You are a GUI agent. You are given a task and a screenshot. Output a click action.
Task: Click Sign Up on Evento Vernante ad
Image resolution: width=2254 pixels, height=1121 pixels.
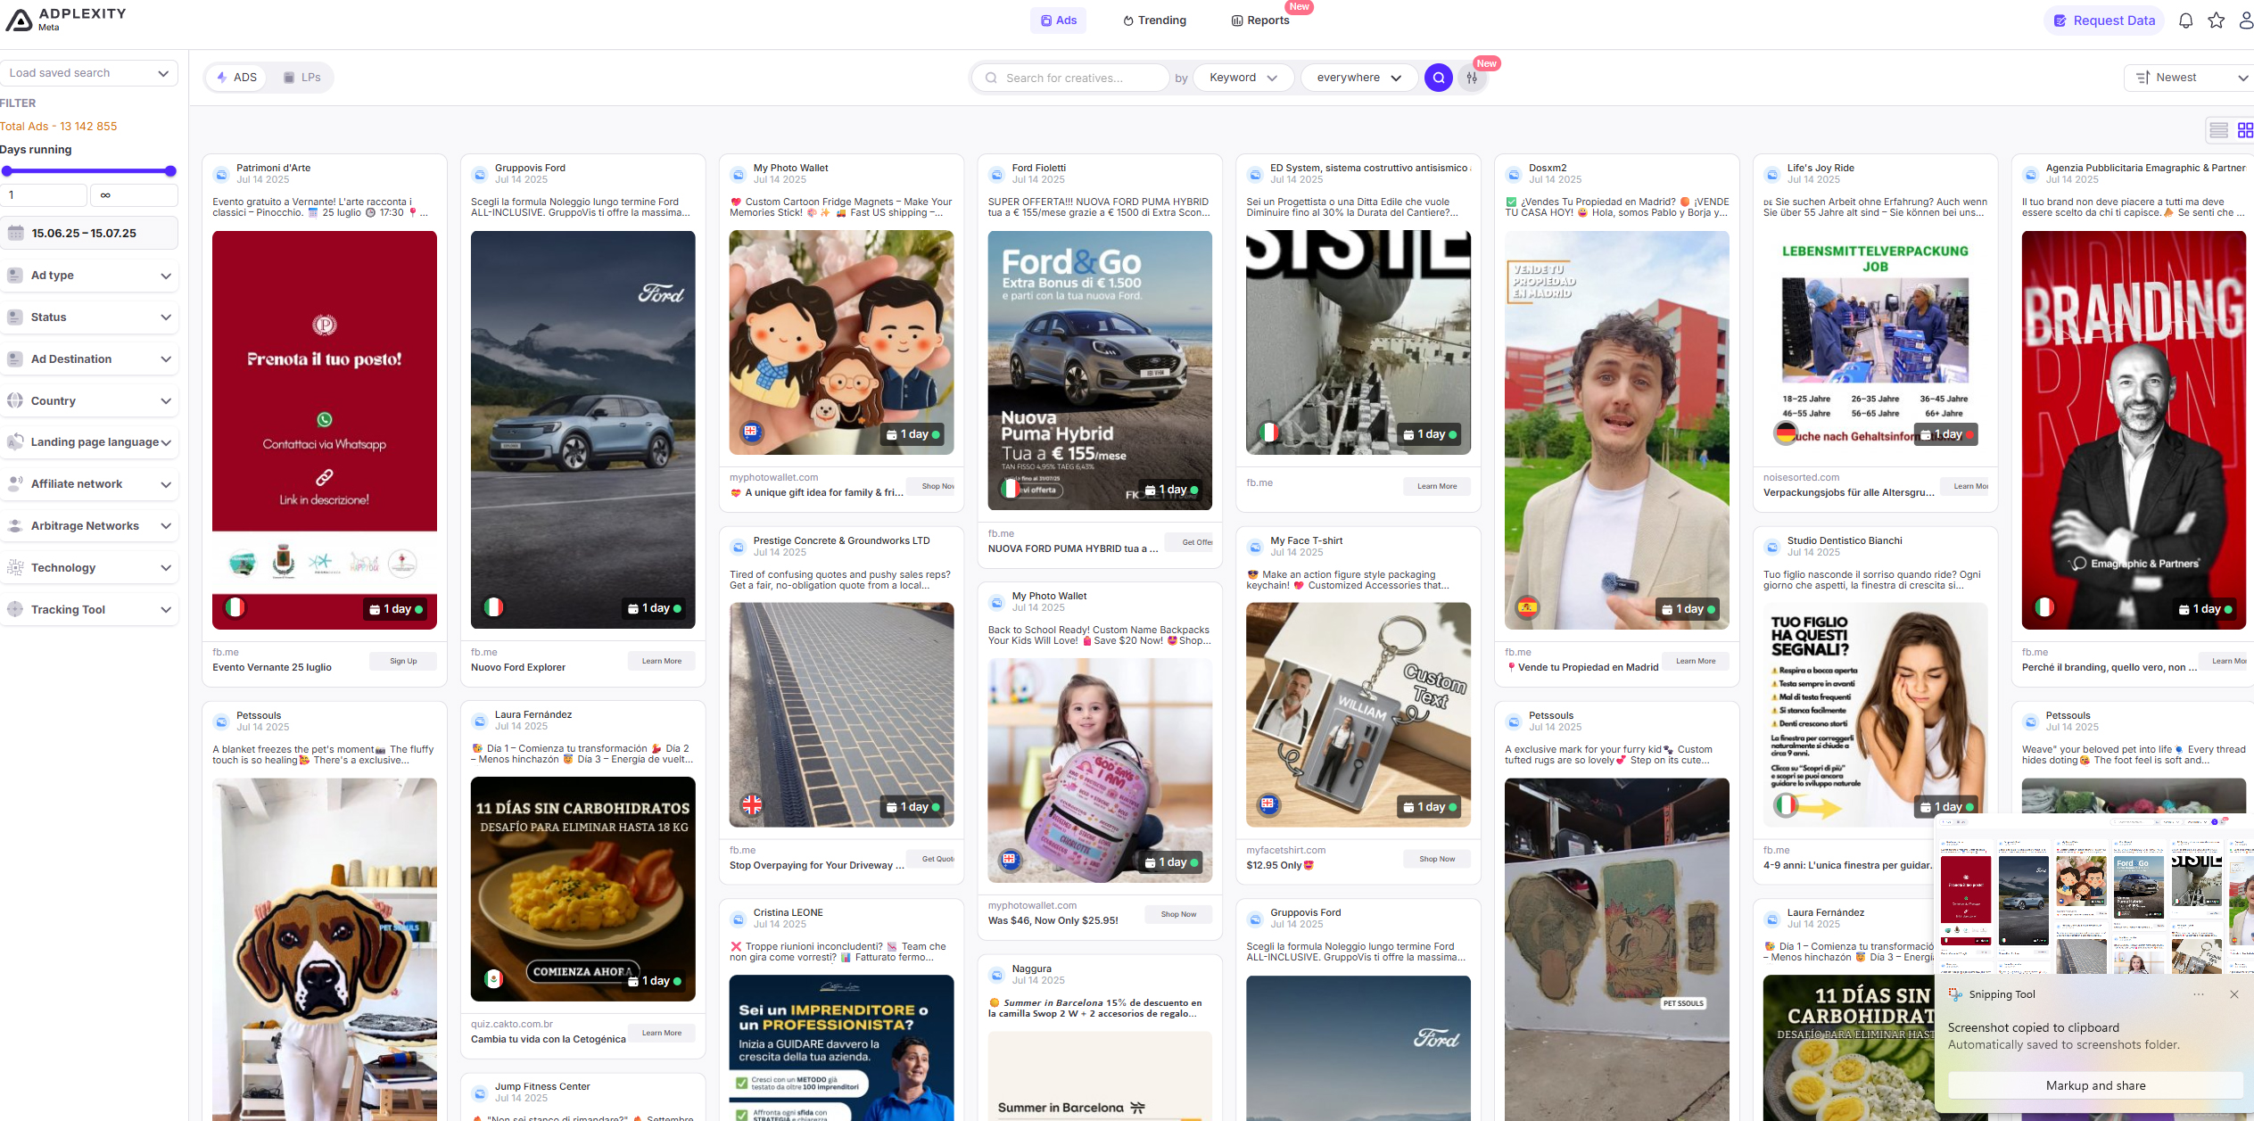[x=403, y=661]
